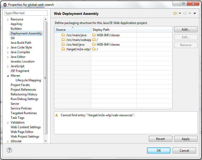Expand the Resource tree node
The height and width of the screenshot is (160, 202).
[x=8, y=20]
